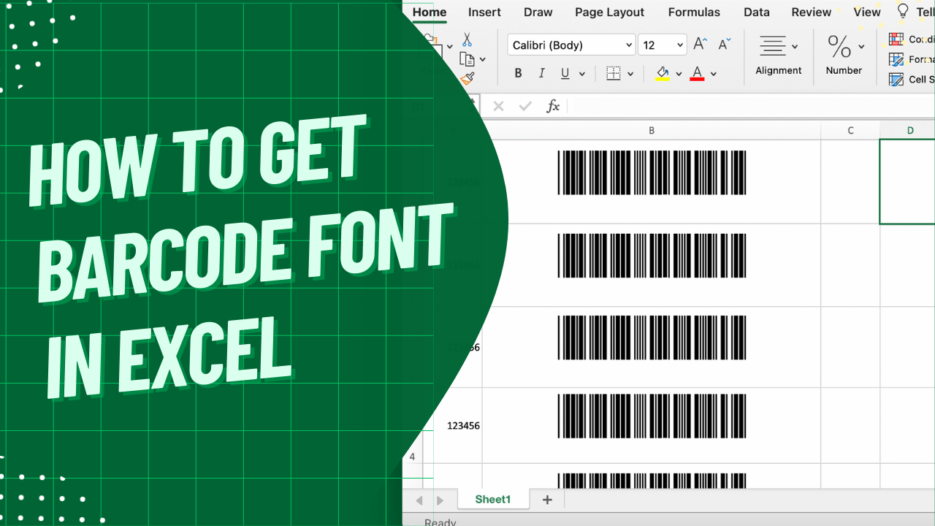Click the Copy icon
Image resolution: width=935 pixels, height=526 pixels.
click(x=467, y=58)
